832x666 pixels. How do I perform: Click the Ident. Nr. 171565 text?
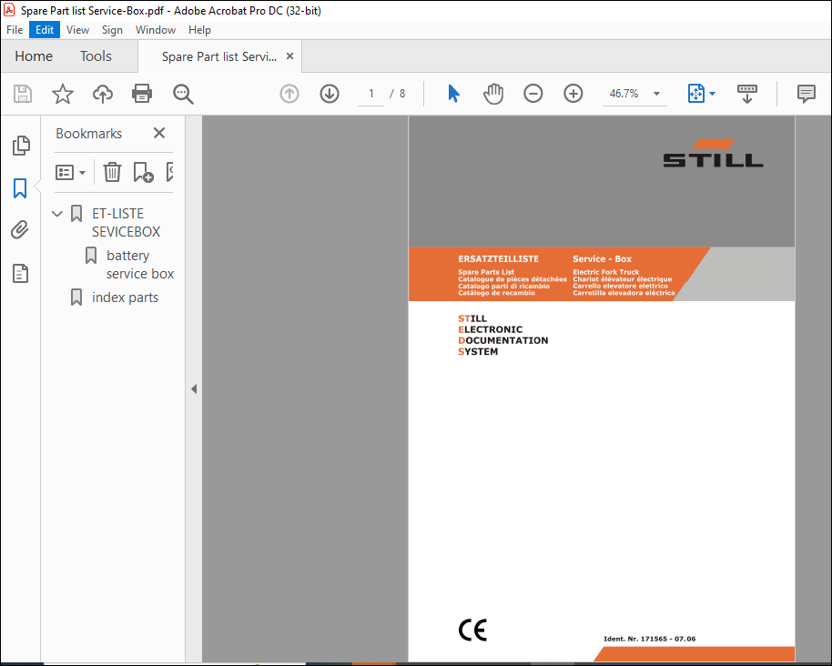[x=649, y=639]
